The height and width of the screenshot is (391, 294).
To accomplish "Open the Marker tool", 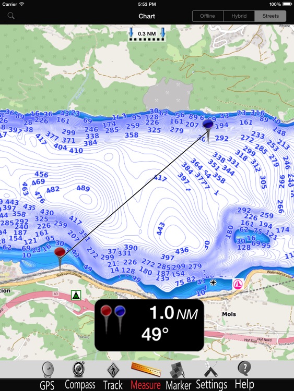I will (x=179, y=376).
